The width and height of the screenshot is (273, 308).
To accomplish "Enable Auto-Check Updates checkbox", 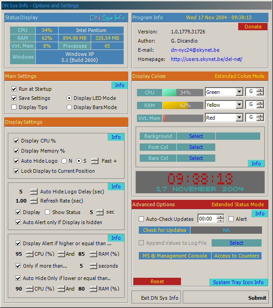I will (x=141, y=219).
